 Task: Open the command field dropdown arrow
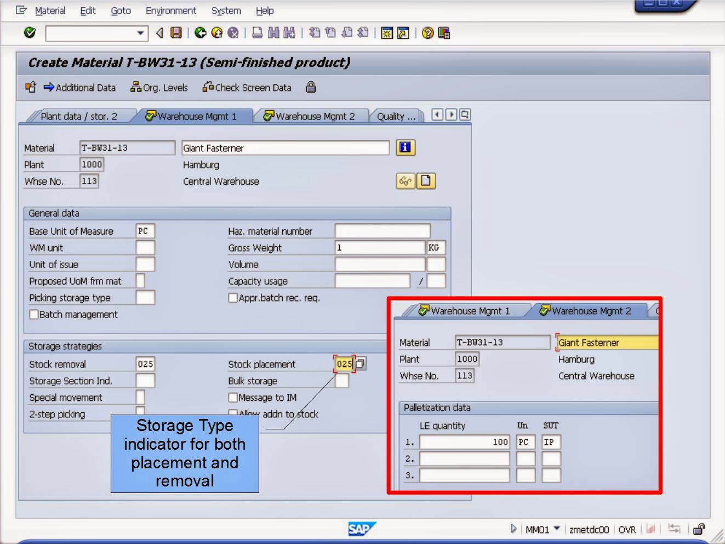click(x=141, y=33)
